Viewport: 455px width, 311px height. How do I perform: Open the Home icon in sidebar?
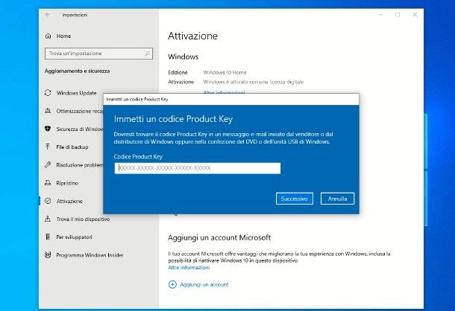pyautogui.click(x=48, y=36)
